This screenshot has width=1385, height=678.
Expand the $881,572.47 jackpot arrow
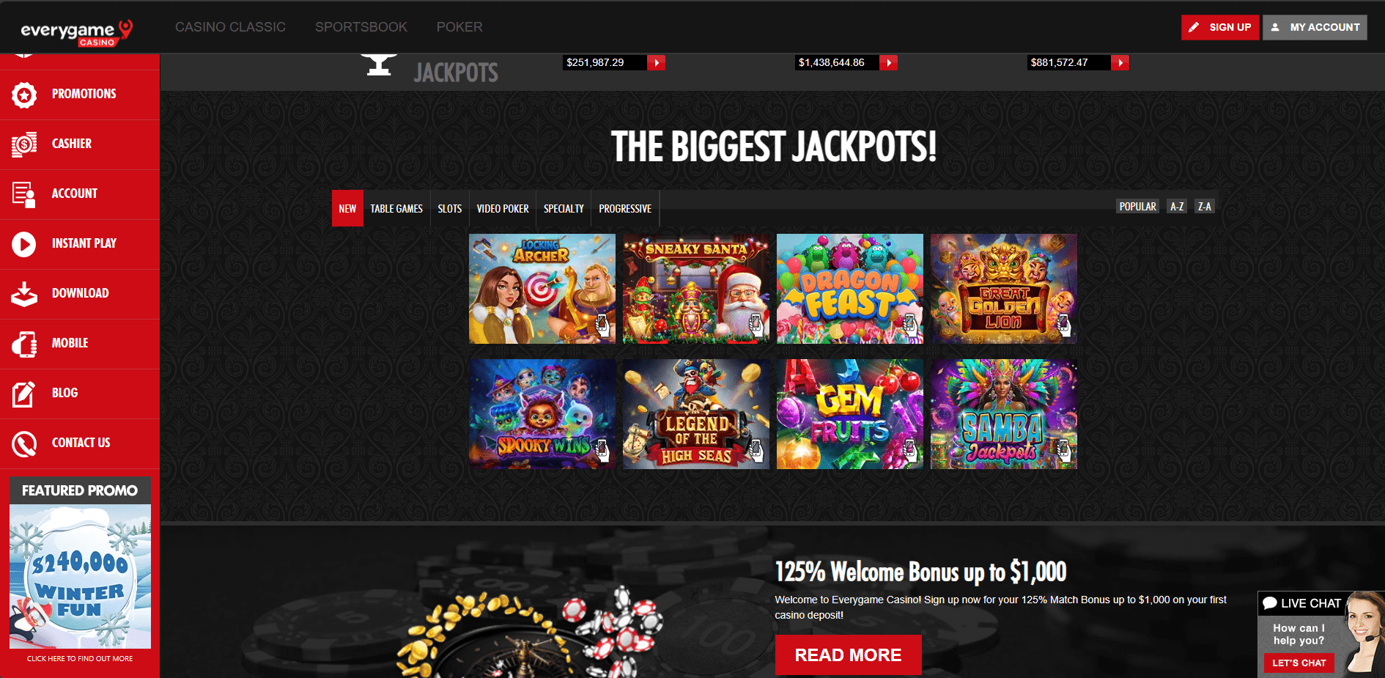coord(1120,63)
